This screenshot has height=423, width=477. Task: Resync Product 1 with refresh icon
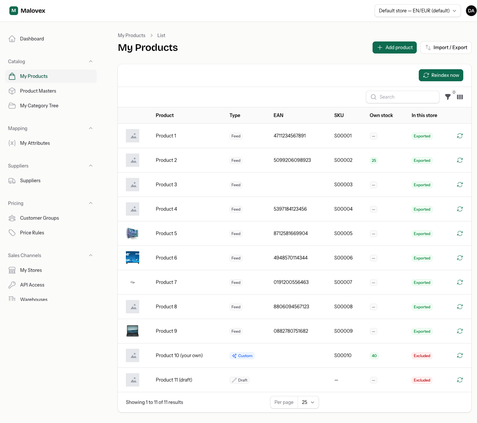click(x=460, y=136)
